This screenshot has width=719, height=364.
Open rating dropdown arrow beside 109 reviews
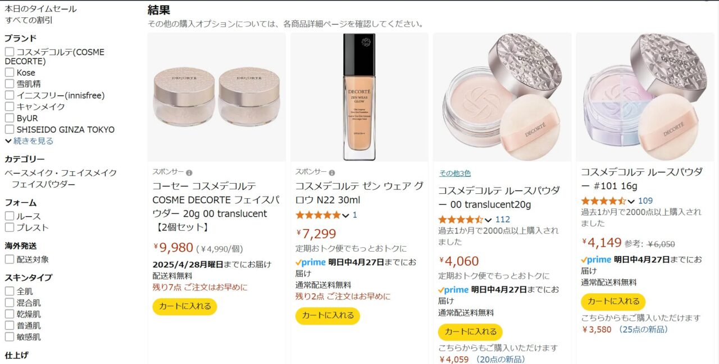[631, 201]
